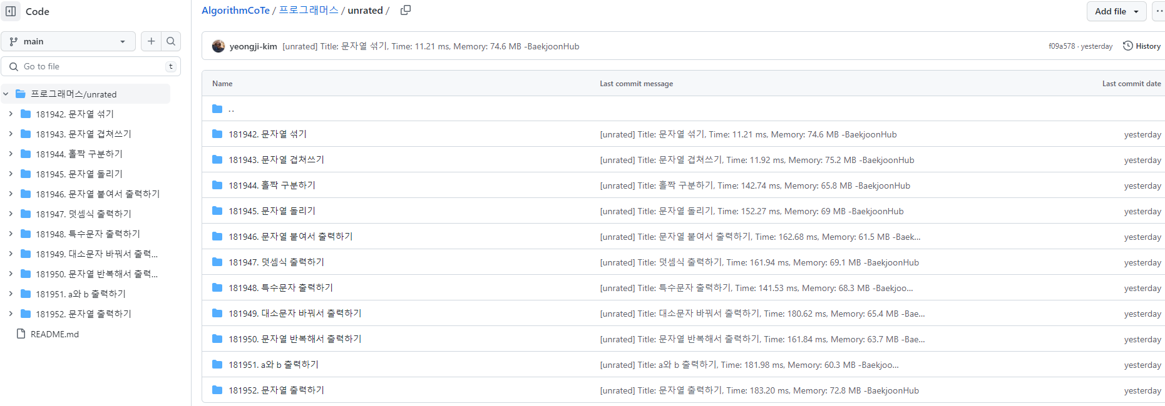Expand 181950 tree folder chevron
Screen dimensions: 1165x406
click(x=11, y=274)
